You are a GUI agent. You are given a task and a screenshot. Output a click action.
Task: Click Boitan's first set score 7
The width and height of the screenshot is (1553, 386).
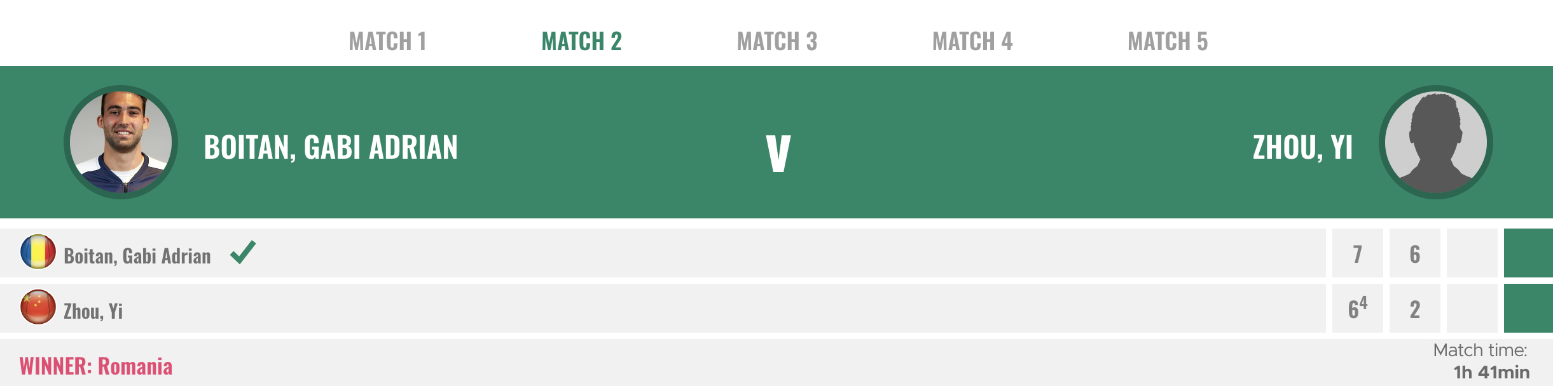(x=1358, y=253)
